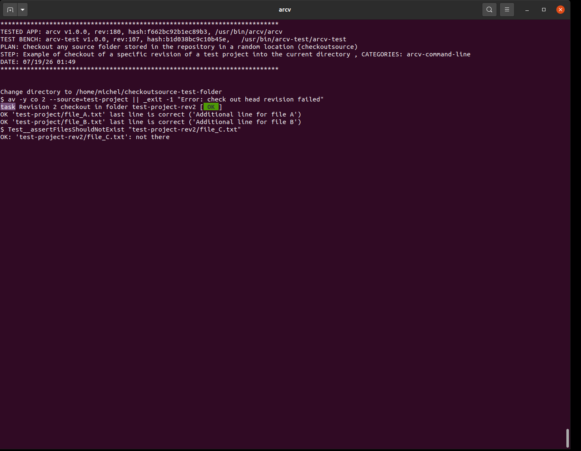581x451 pixels.
Task: Close the arcv terminal window
Action: [x=561, y=10]
